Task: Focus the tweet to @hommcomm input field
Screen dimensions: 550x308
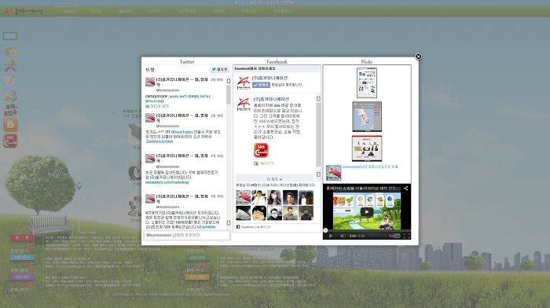Action: [x=187, y=235]
